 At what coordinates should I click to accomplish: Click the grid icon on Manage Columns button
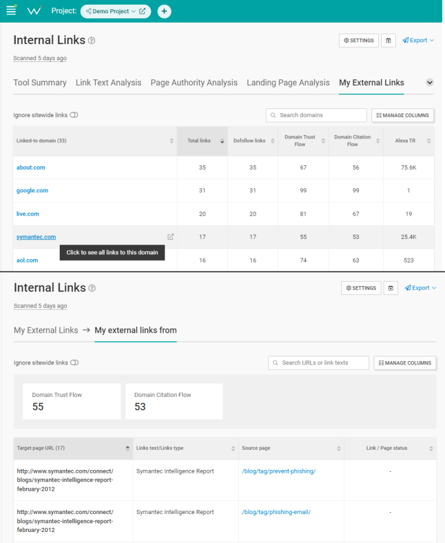click(378, 115)
